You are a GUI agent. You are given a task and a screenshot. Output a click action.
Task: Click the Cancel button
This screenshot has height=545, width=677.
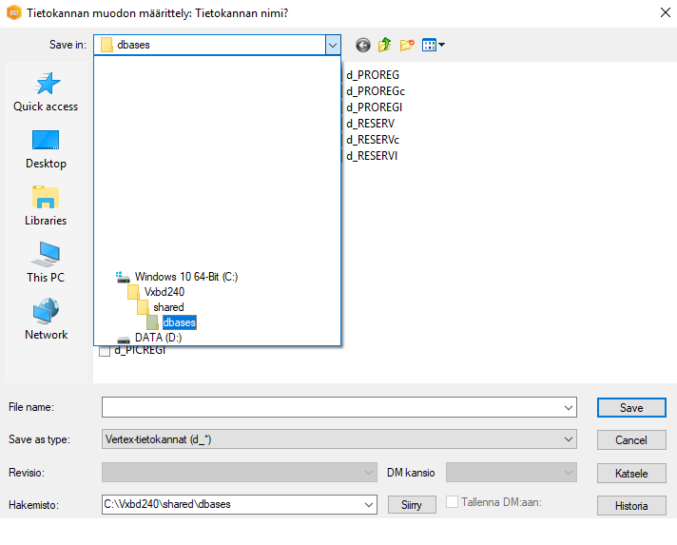click(631, 440)
